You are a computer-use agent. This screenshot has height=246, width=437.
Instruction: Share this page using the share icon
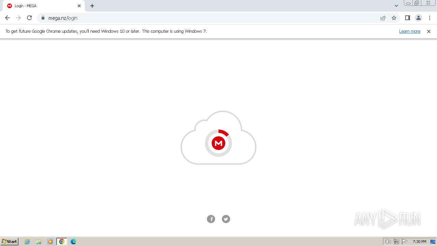point(383,18)
